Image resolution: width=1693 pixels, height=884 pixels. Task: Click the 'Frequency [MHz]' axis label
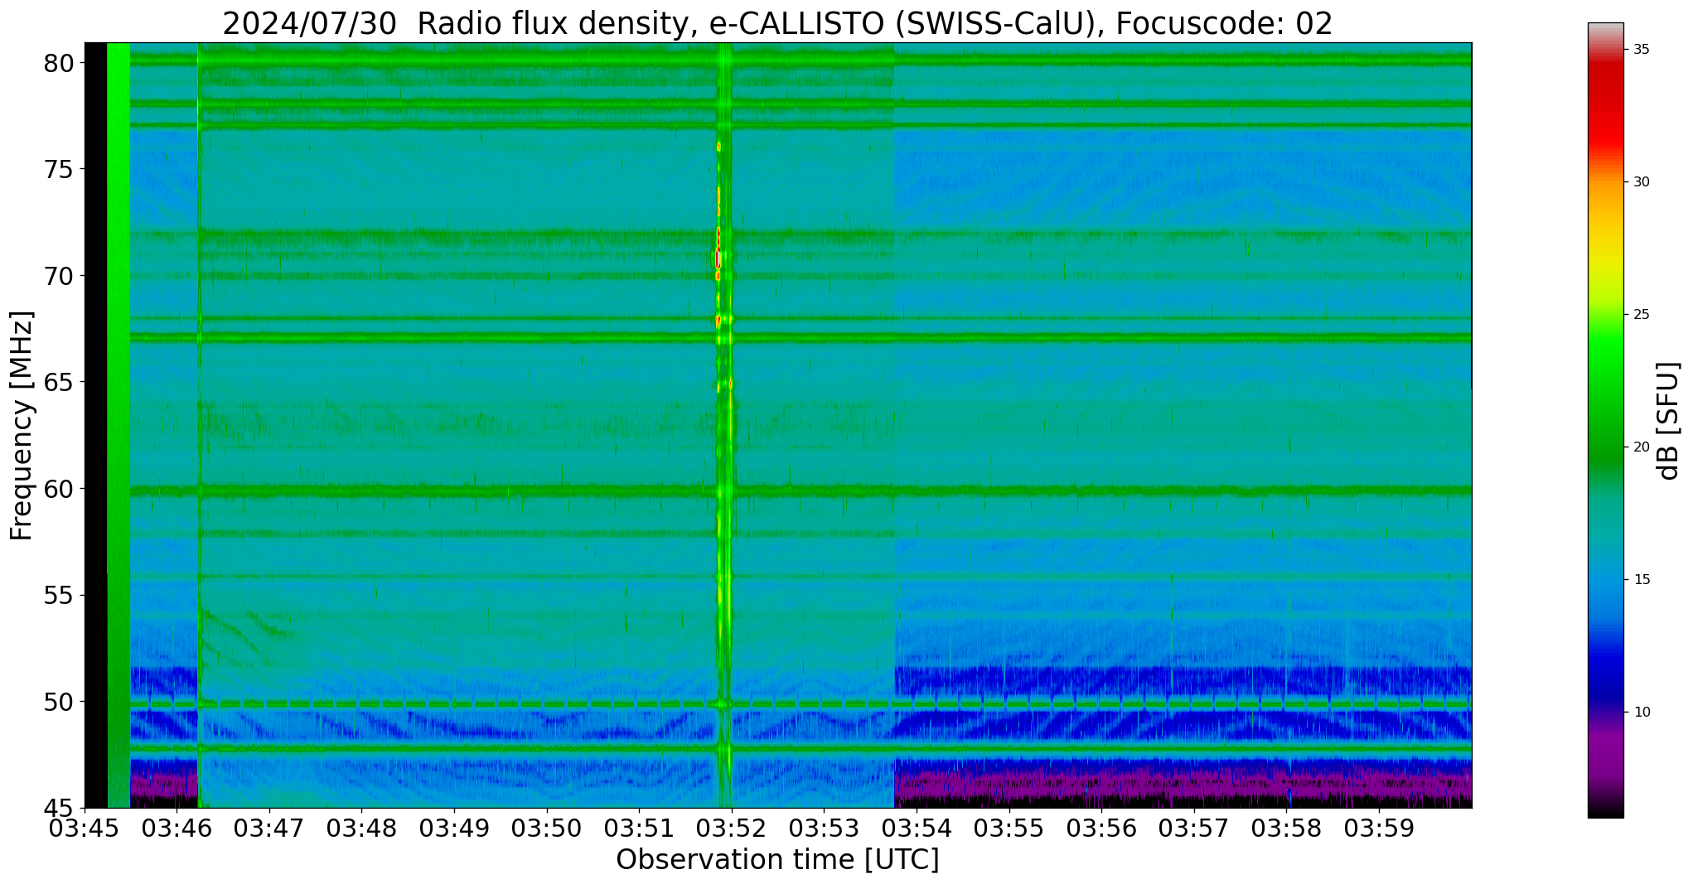pos(22,426)
